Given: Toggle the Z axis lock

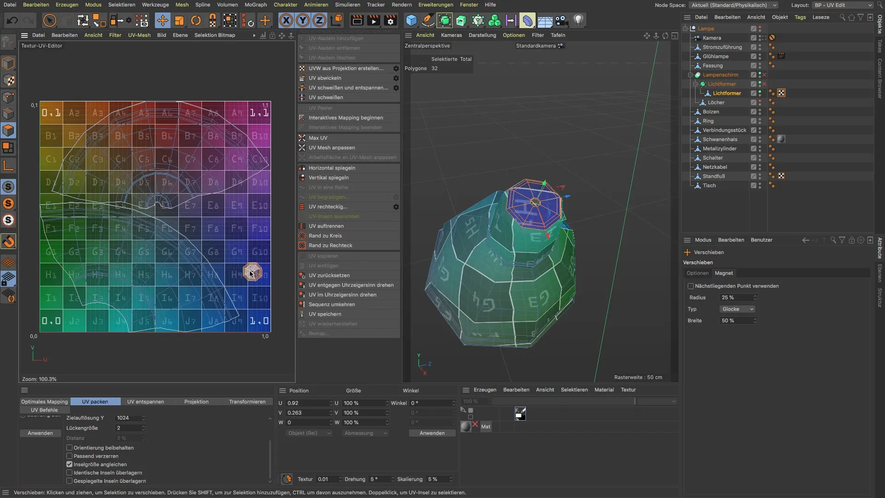Looking at the screenshot, I should [319, 20].
